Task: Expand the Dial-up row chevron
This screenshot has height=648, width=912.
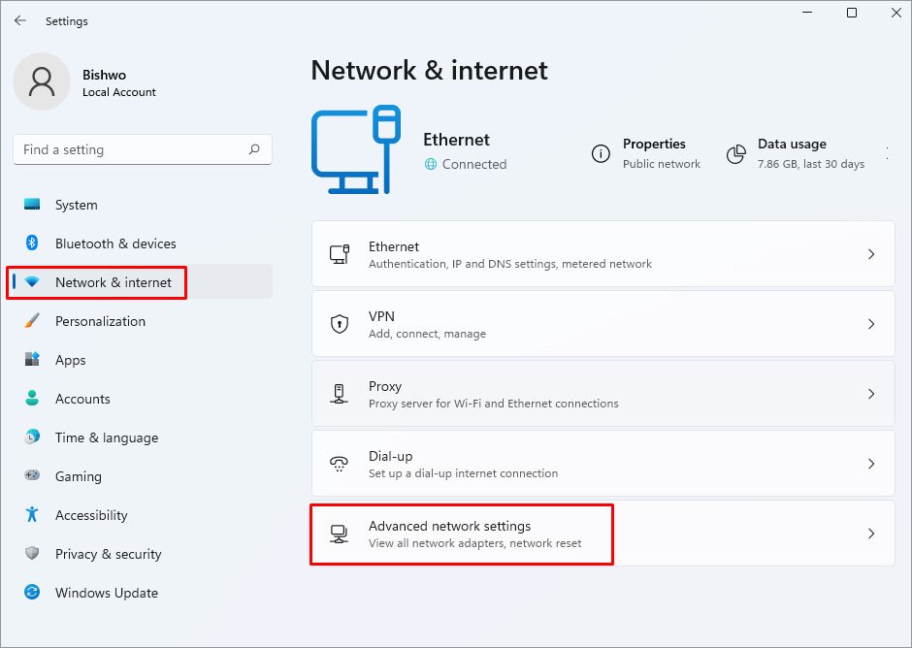Action: (x=871, y=464)
